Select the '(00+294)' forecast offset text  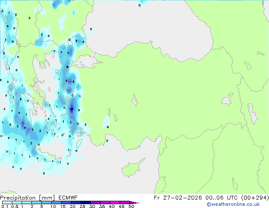tap(255, 198)
